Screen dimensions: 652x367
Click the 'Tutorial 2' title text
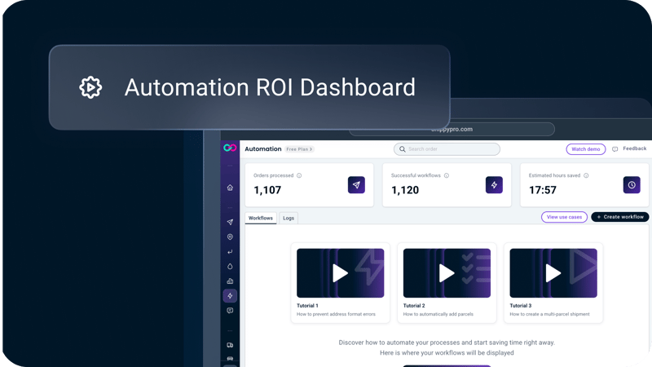(x=414, y=305)
